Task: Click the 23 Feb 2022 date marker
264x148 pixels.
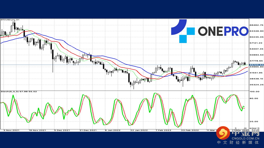Action: tap(190, 130)
